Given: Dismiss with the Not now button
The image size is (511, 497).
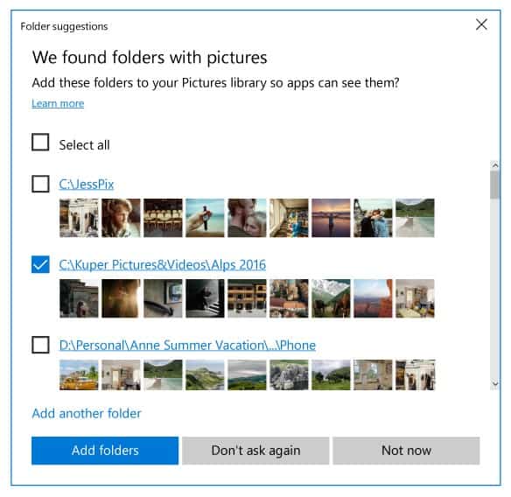Looking at the screenshot, I should [406, 451].
